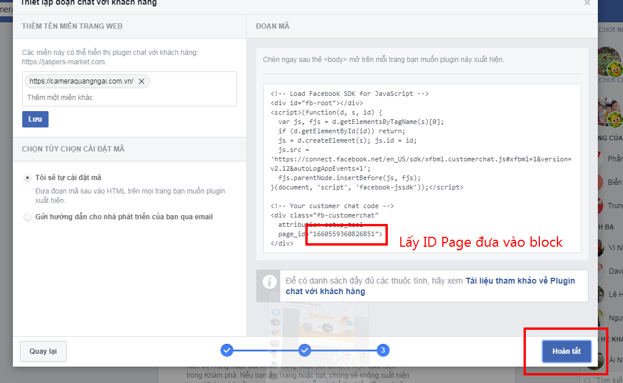Go back with the Quay lại button

43,351
